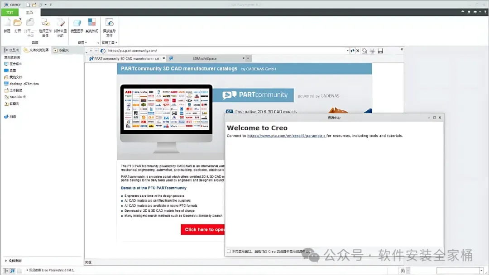The height and width of the screenshot is (275, 489).
Task: Collapse the ribbon with the up arrow
Action: pos(462,12)
